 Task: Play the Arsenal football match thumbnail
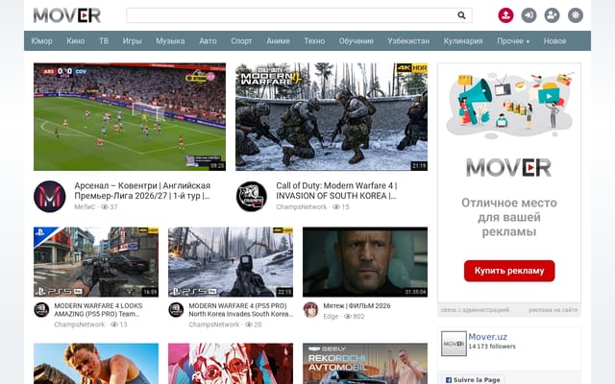(130, 117)
